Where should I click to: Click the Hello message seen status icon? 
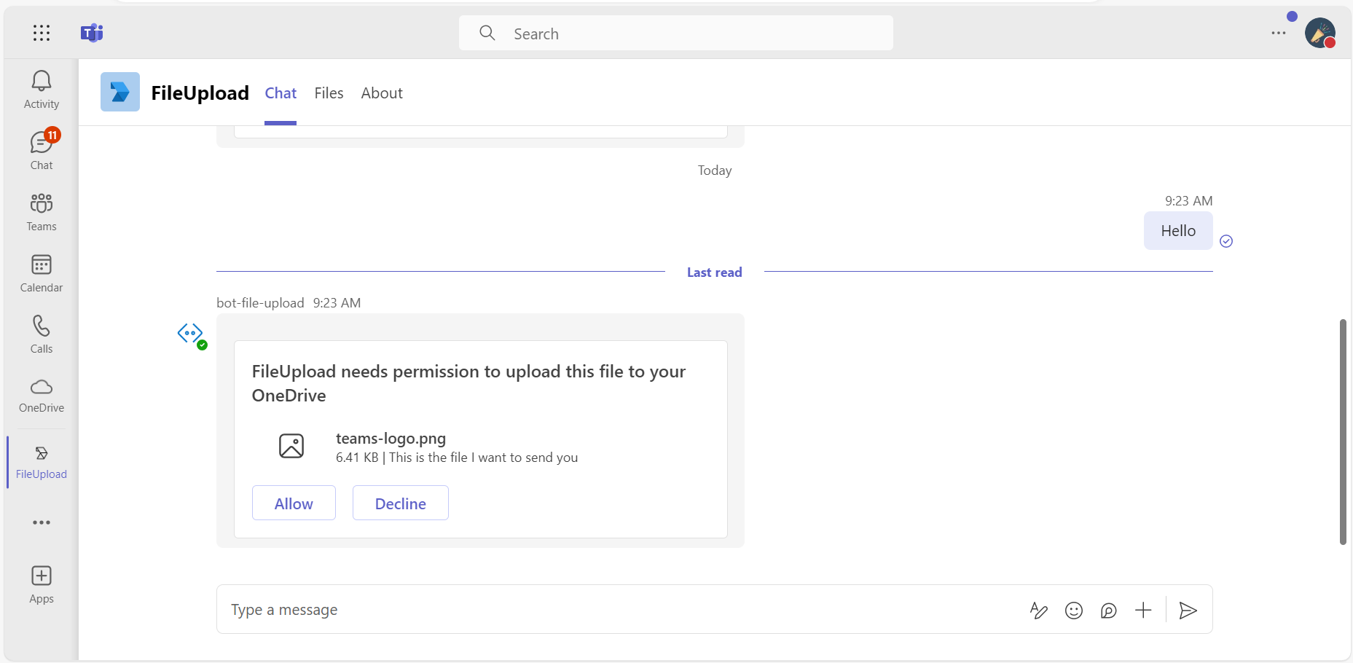[1226, 241]
